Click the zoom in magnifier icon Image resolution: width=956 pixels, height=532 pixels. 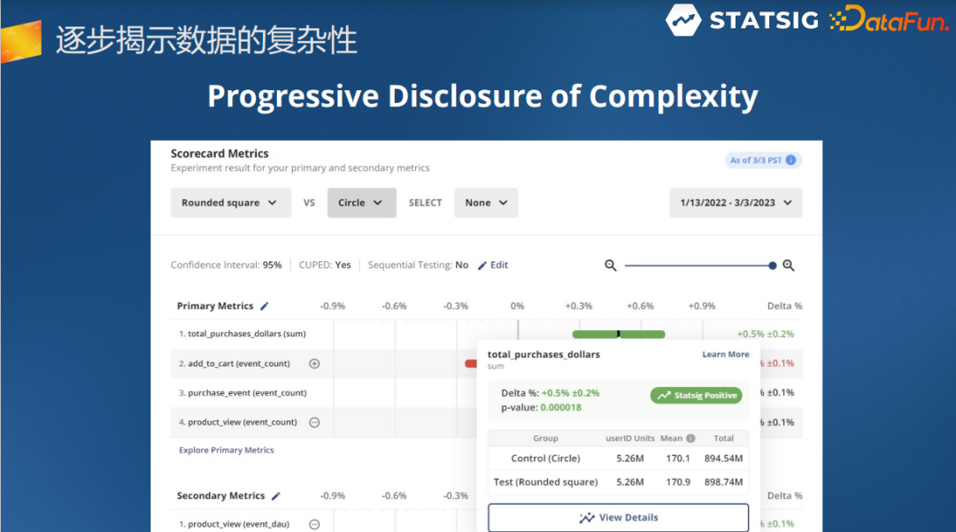(x=789, y=265)
